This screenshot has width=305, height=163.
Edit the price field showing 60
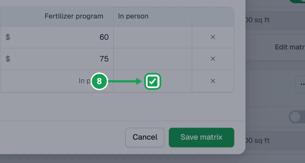(57, 37)
